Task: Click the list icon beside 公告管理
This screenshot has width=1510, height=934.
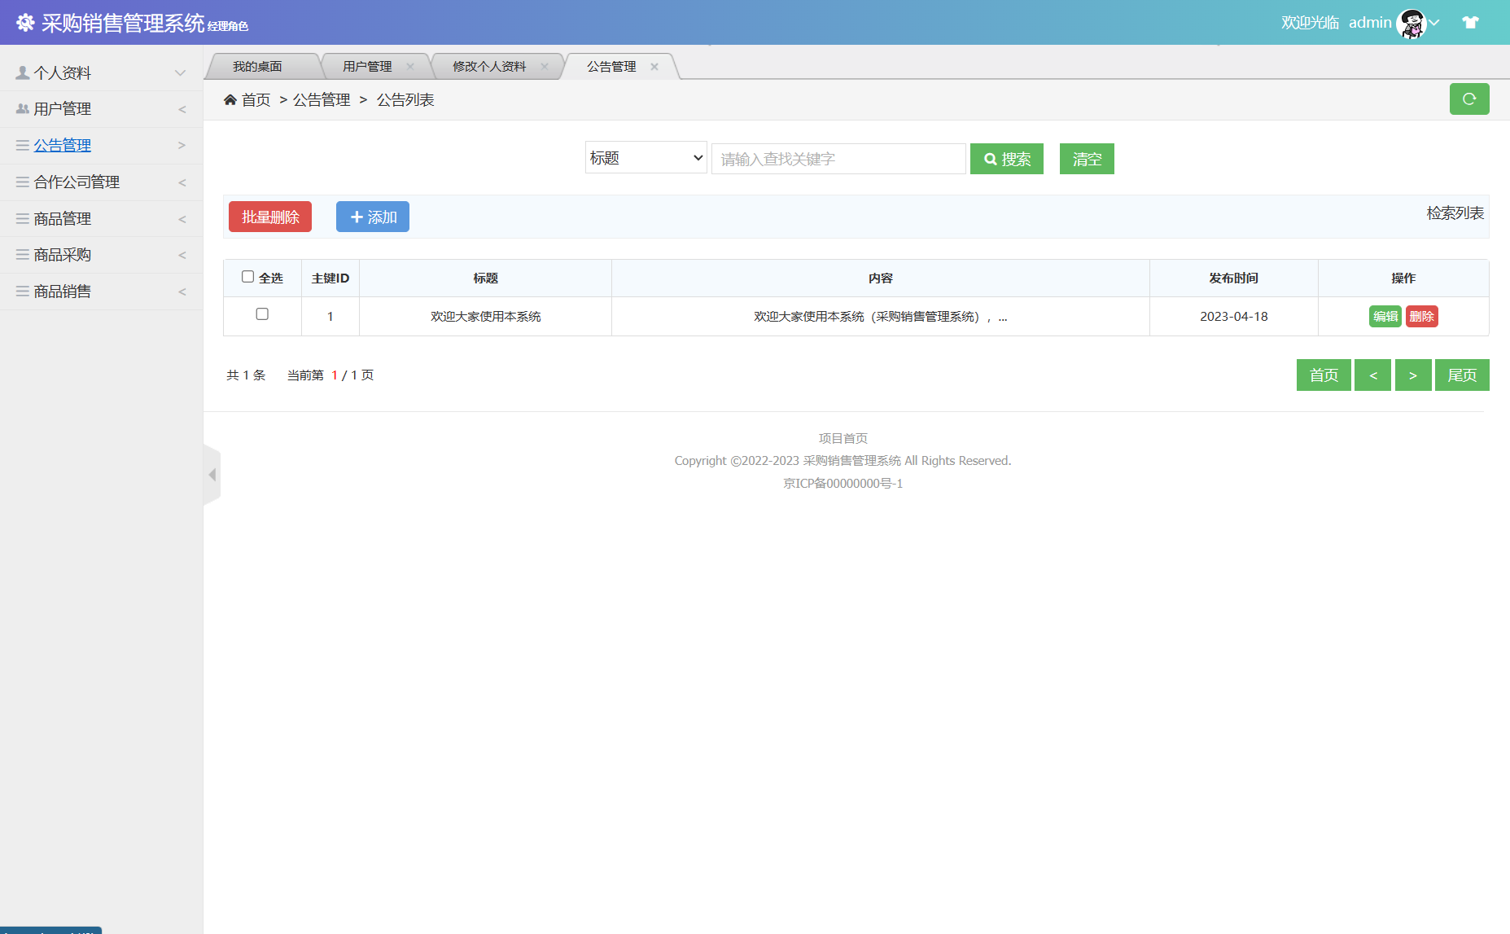Action: 21,145
